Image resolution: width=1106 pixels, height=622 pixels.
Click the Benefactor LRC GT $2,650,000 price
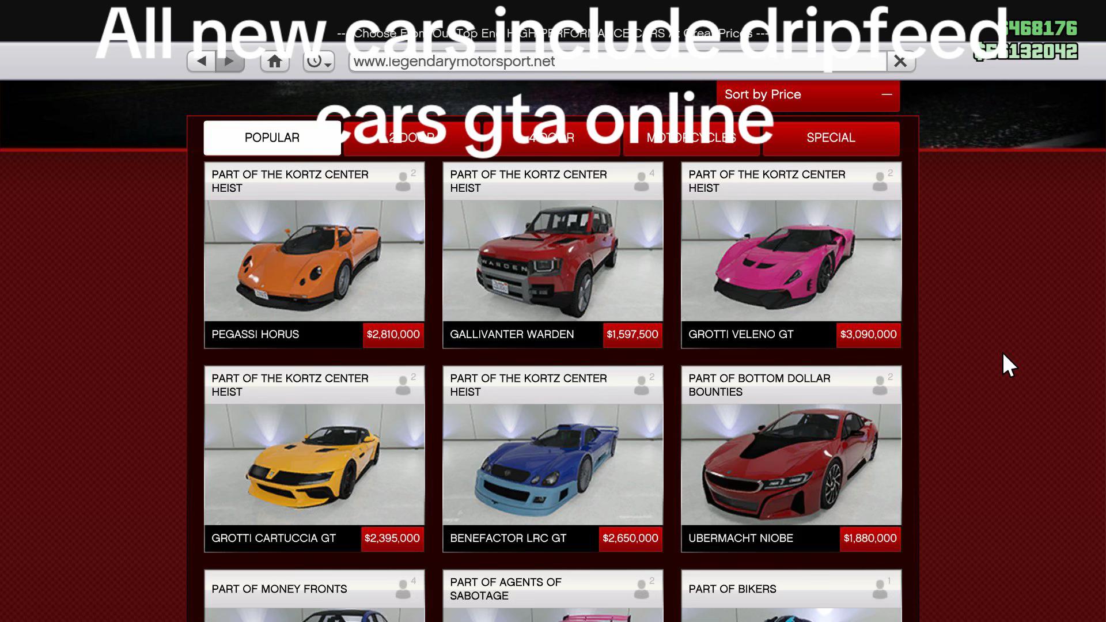(630, 538)
